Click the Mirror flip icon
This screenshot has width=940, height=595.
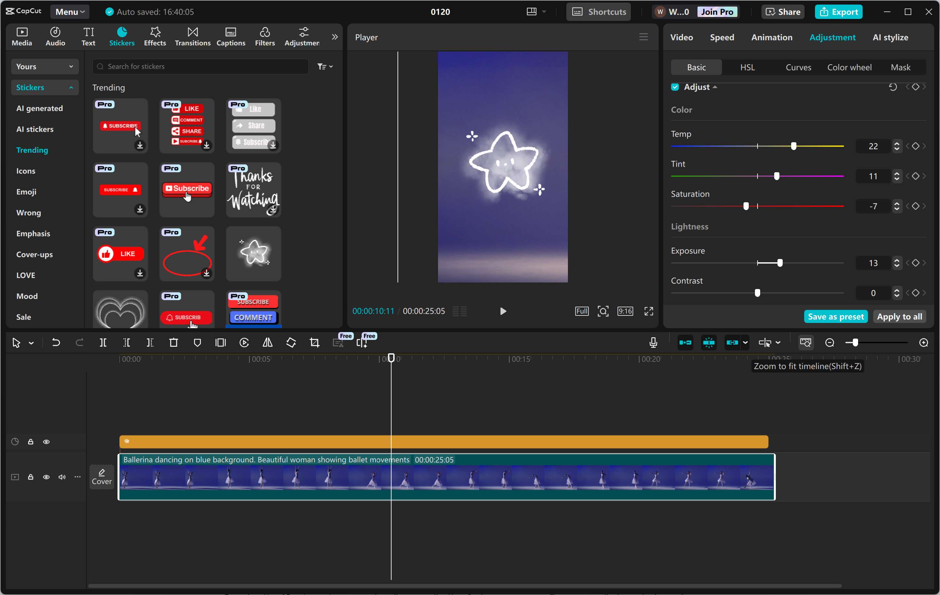pyautogui.click(x=268, y=343)
